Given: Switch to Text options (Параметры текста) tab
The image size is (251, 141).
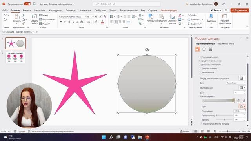Looking at the screenshot, I should point(226,43).
